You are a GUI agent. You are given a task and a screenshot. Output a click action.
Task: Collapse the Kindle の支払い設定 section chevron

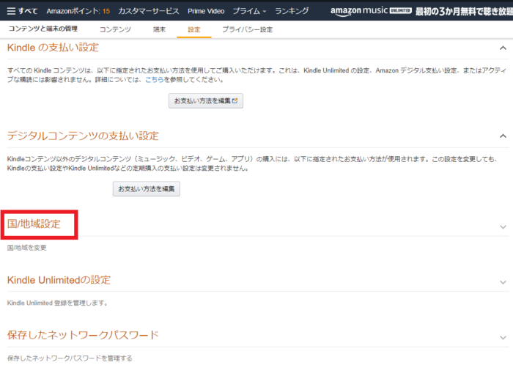point(503,48)
